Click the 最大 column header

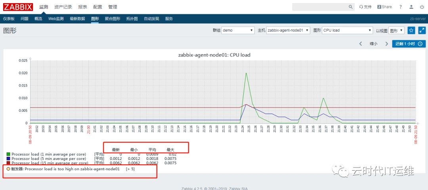pyautogui.click(x=170, y=150)
